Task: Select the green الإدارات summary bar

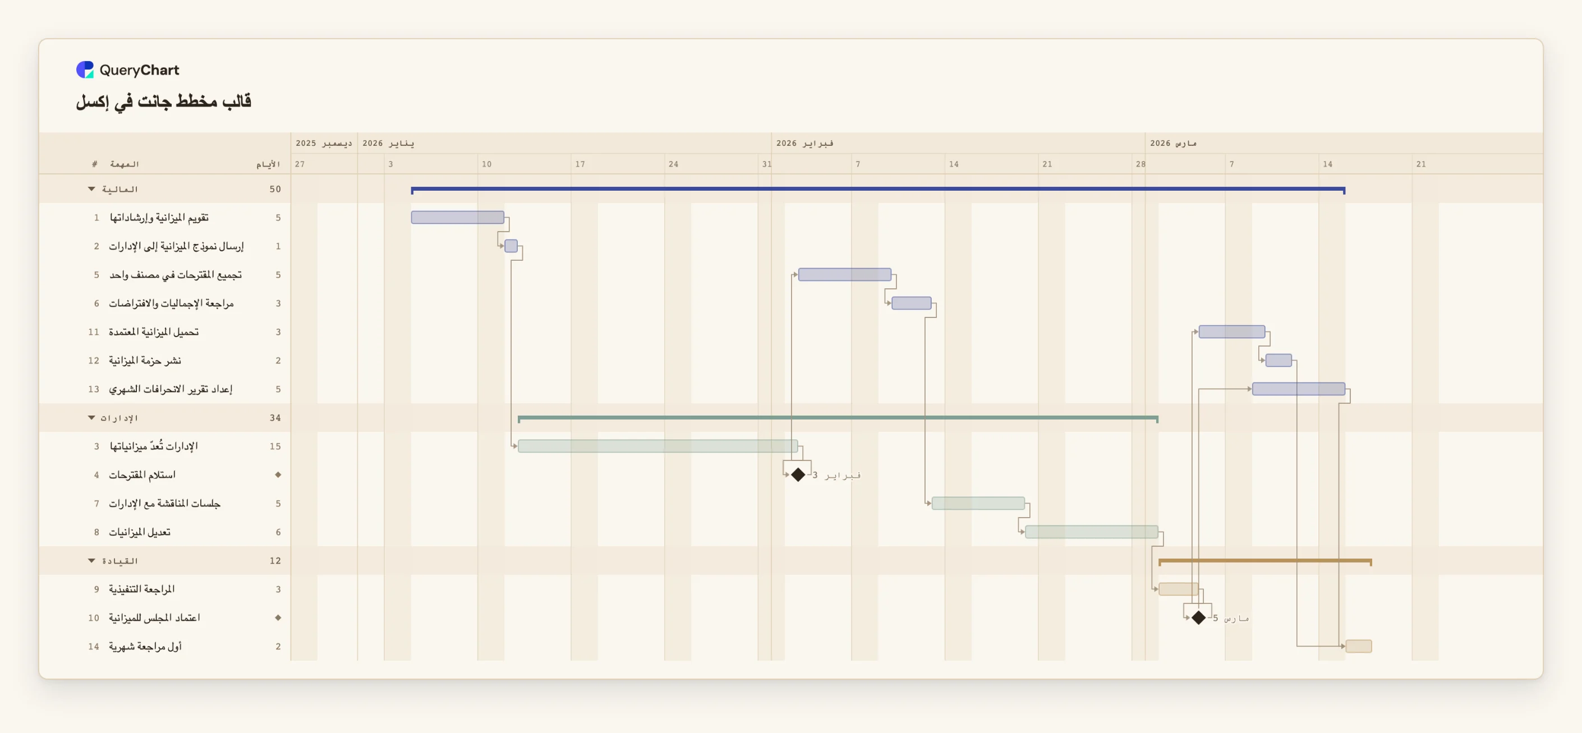Action: click(x=838, y=418)
